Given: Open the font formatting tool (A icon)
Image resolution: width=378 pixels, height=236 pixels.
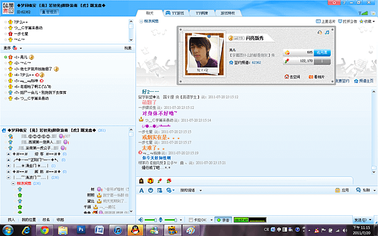Looking at the screenshot, I should [x=142, y=190].
